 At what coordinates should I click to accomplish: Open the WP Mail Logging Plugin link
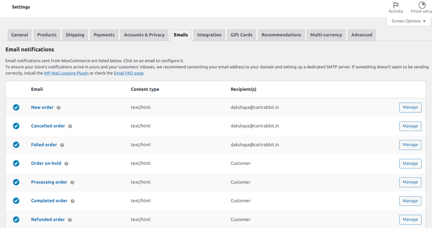(x=66, y=73)
